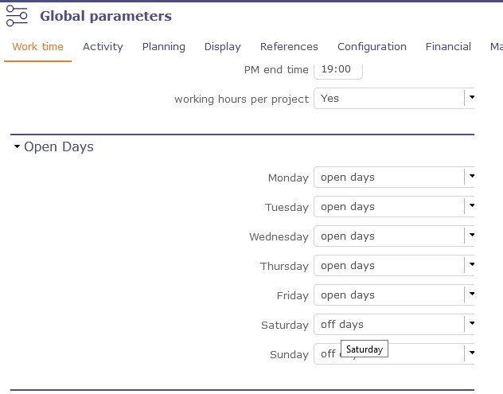
Task: Switch to the Financial tab
Action: coord(448,47)
